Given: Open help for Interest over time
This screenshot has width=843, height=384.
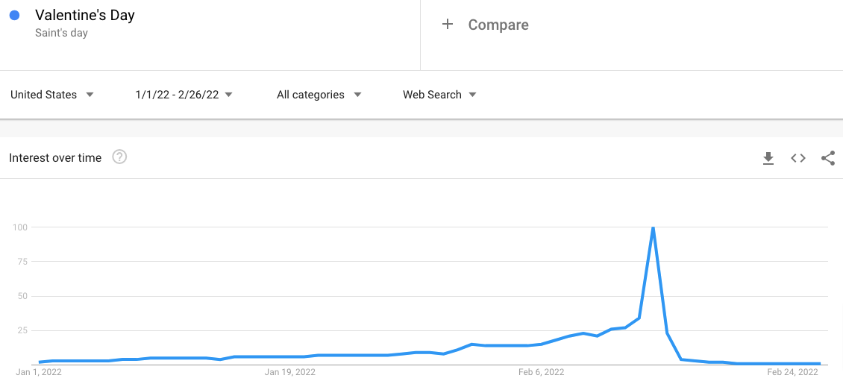Looking at the screenshot, I should (x=119, y=157).
